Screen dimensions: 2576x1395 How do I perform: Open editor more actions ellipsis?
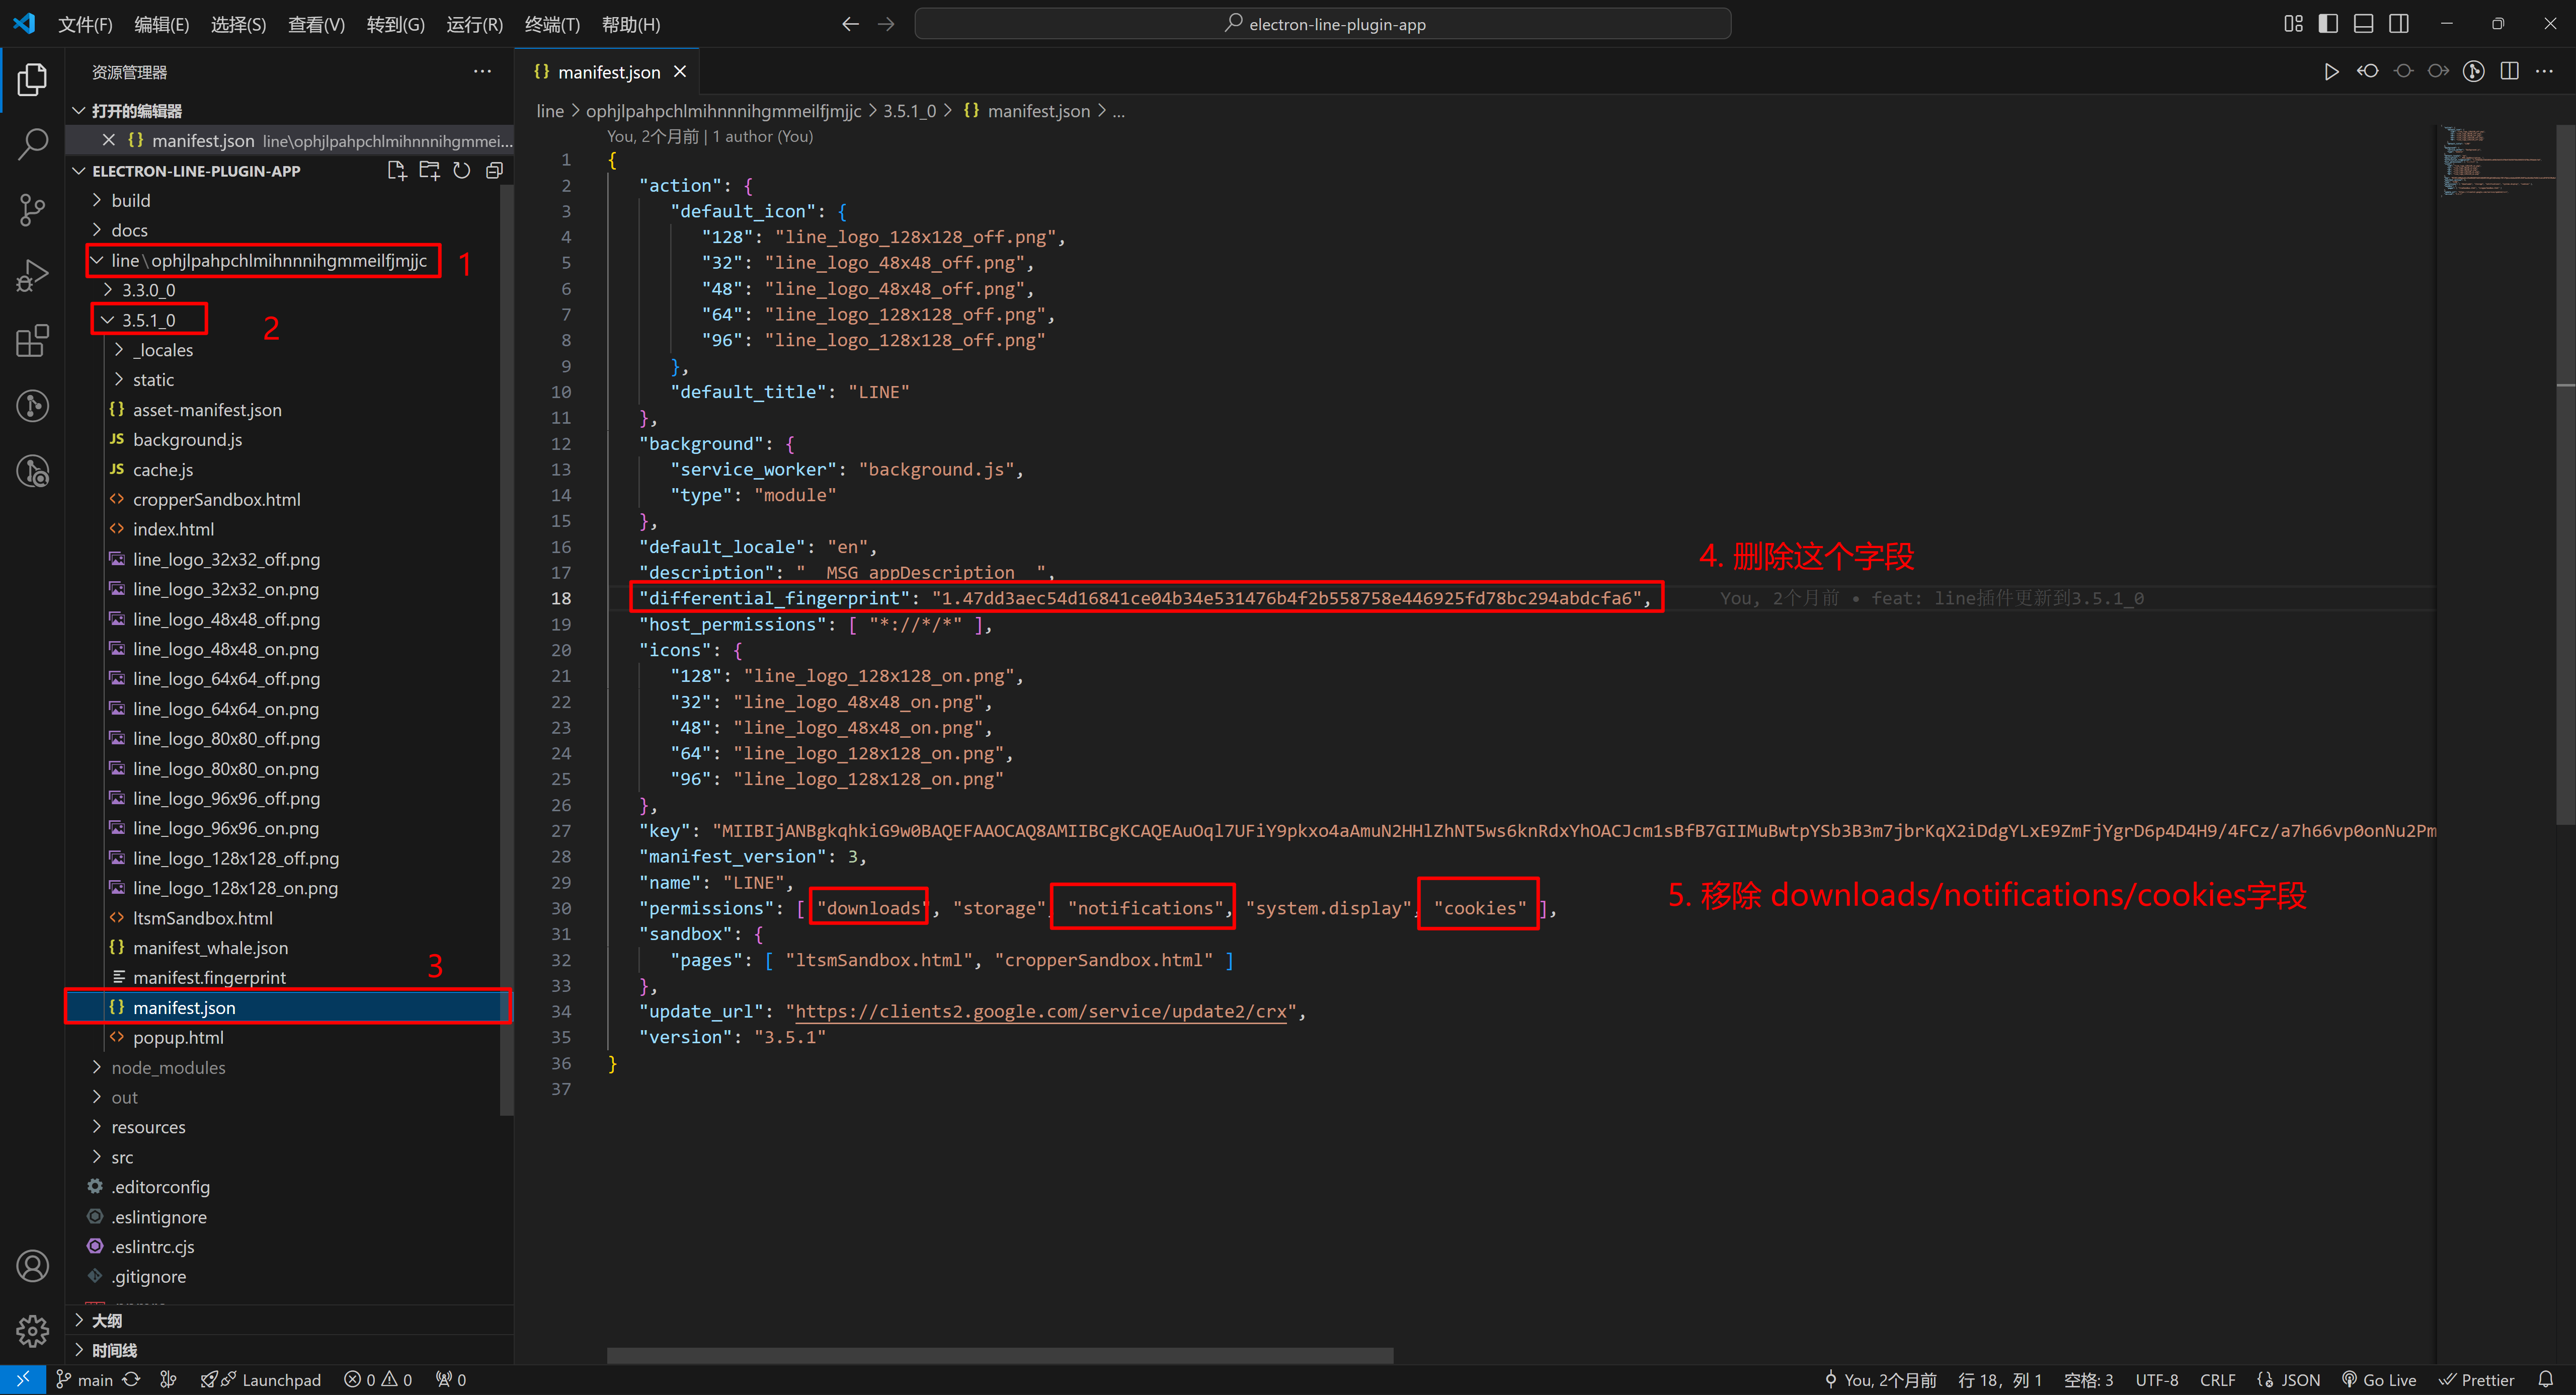pyautogui.click(x=2544, y=72)
